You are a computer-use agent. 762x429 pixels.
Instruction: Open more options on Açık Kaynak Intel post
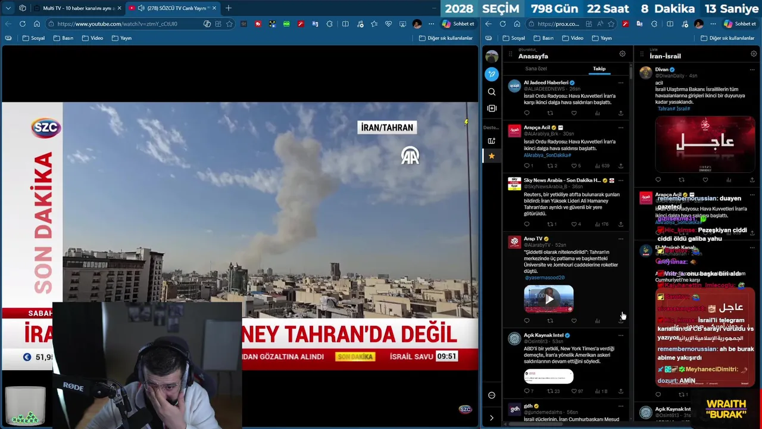[620, 335]
